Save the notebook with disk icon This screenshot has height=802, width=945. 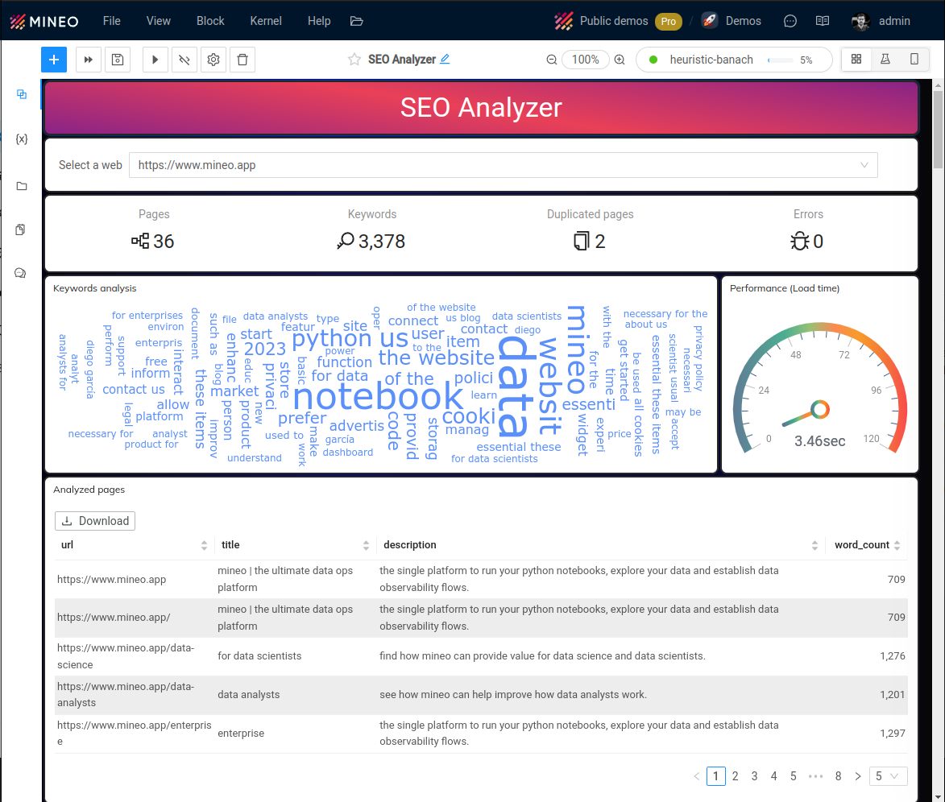tap(118, 60)
